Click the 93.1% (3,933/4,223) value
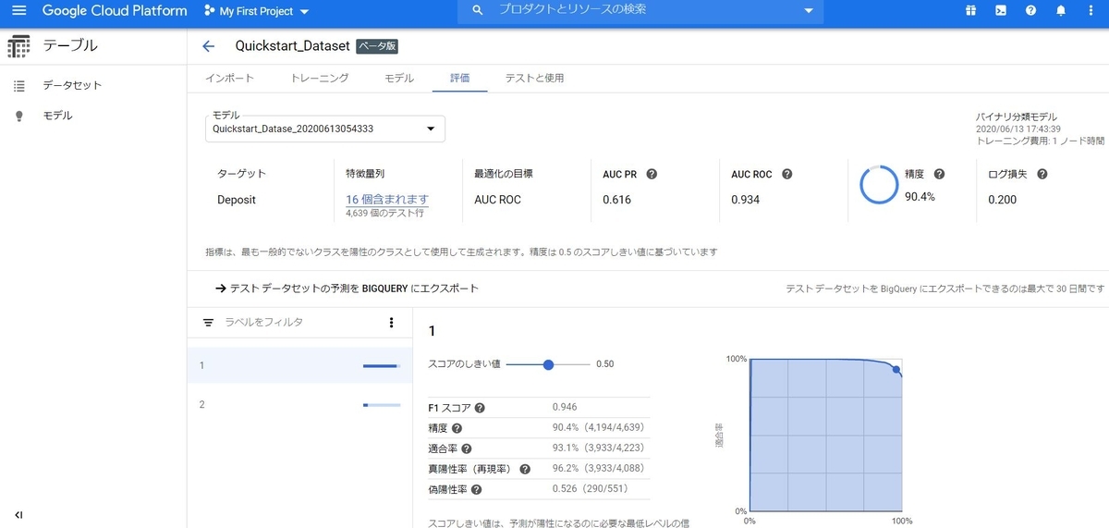Image resolution: width=1109 pixels, height=528 pixels. [598, 448]
